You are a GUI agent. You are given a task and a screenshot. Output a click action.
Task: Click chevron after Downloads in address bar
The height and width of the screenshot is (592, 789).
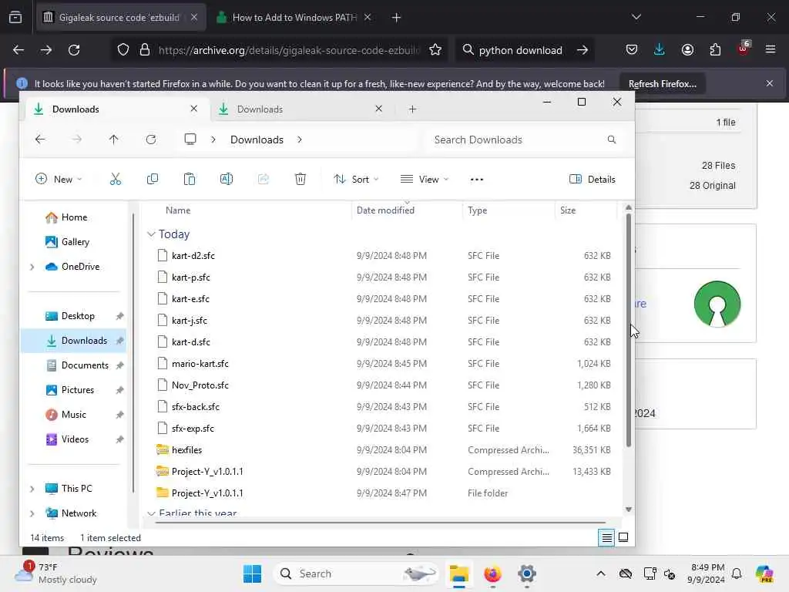300,140
